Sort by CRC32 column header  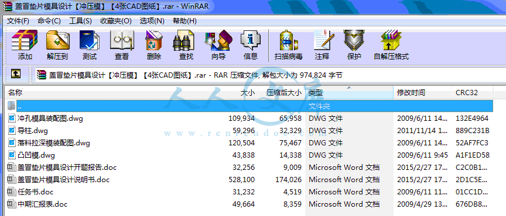(473, 93)
